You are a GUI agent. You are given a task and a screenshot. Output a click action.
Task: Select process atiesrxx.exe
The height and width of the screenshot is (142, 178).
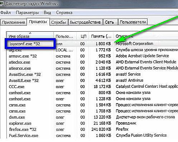click(x=20, y=68)
